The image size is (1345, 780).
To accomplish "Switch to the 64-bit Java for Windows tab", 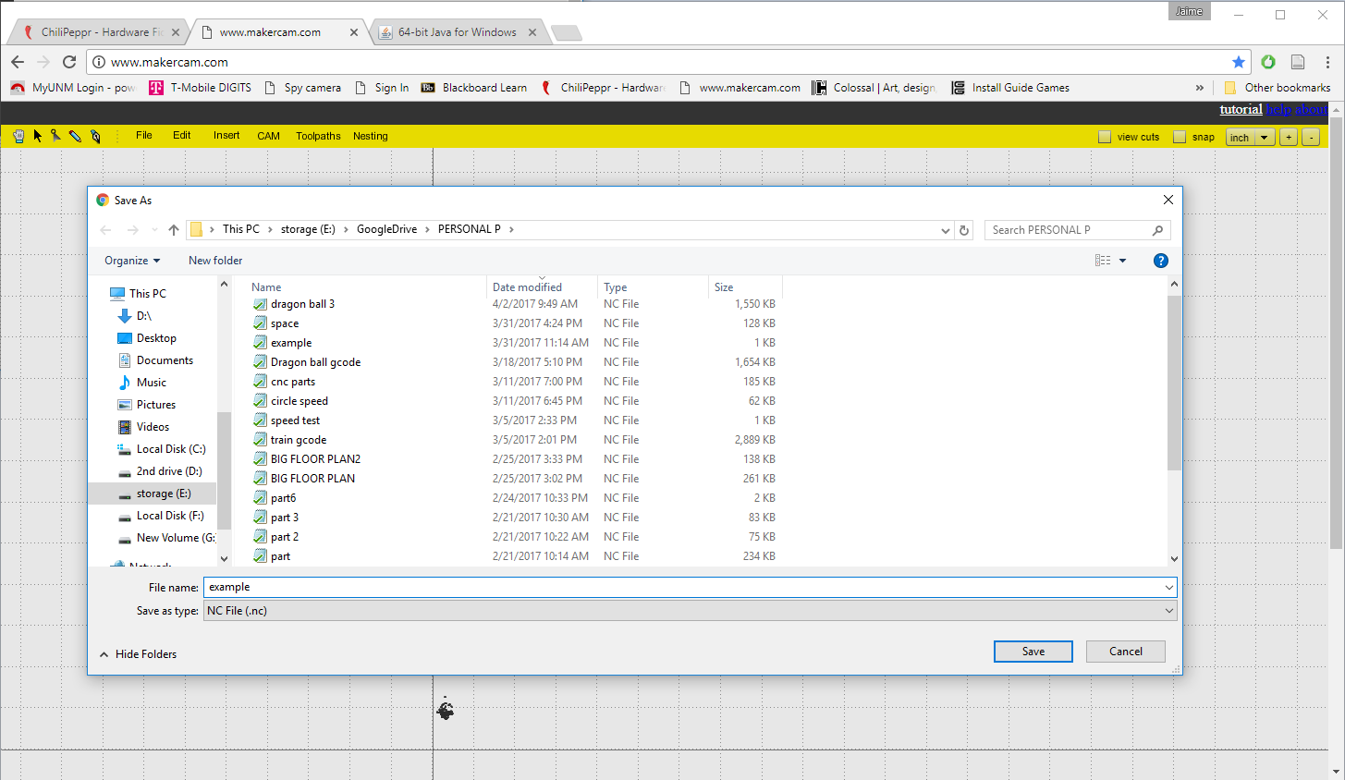I will 457,32.
